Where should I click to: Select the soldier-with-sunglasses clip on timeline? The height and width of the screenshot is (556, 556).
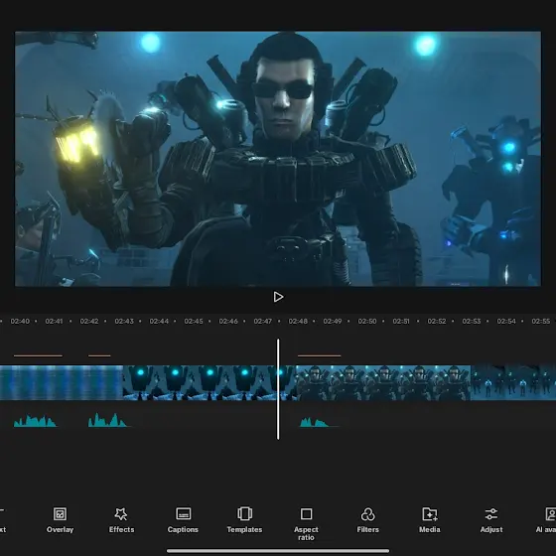(x=383, y=383)
